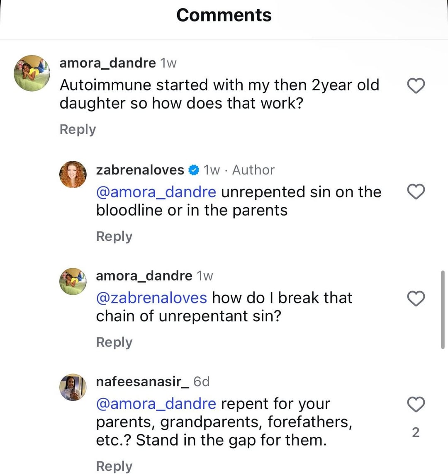
Task: Click the comments scrollbar handle
Action: pos(443,310)
